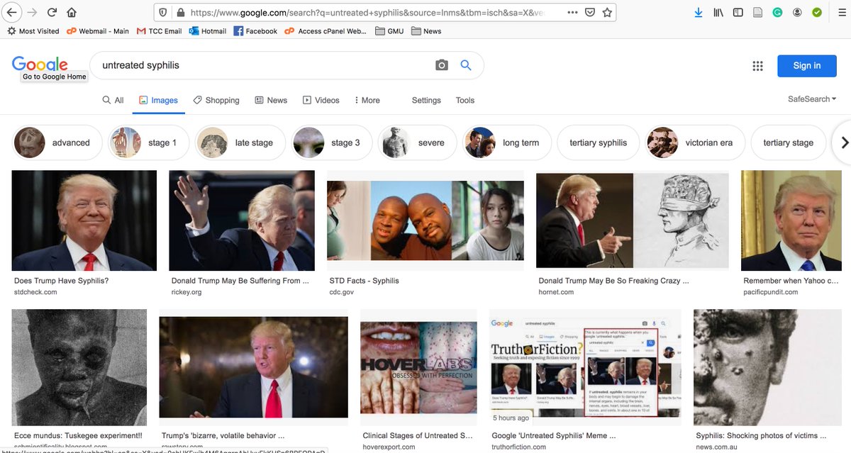This screenshot has height=453, width=851.
Task: Show more suggestion chips with right arrow
Action: 844,142
